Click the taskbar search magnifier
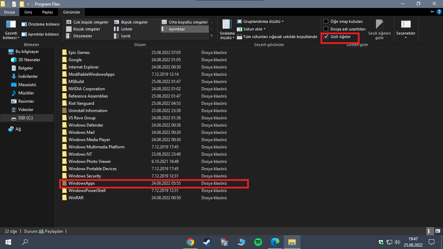Screen dimensions: 443x249 [x=25, y=242]
